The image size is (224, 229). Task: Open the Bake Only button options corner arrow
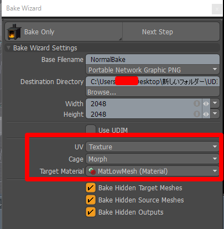(120, 39)
